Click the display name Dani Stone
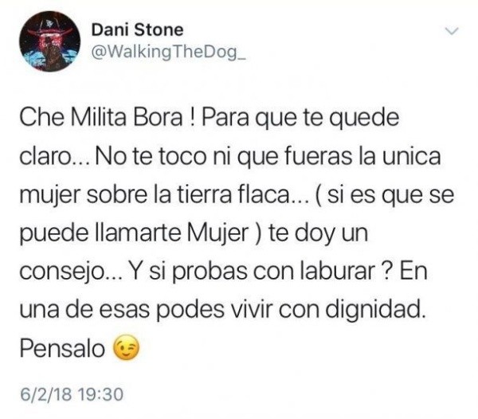 click(x=137, y=29)
